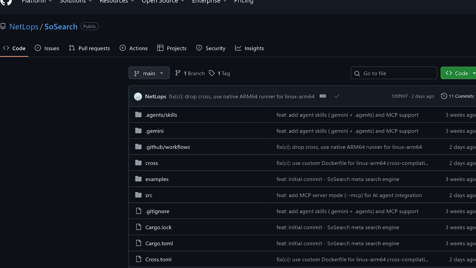Open the main branch dropdown
The image size is (476, 268).
(x=149, y=73)
